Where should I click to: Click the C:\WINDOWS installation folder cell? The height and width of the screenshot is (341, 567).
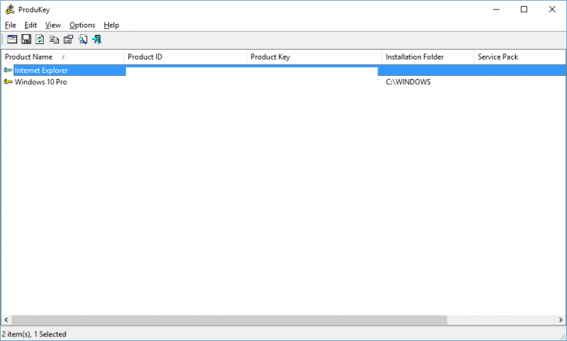click(408, 82)
